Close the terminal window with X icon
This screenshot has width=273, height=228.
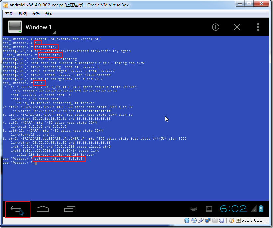pos(237,27)
